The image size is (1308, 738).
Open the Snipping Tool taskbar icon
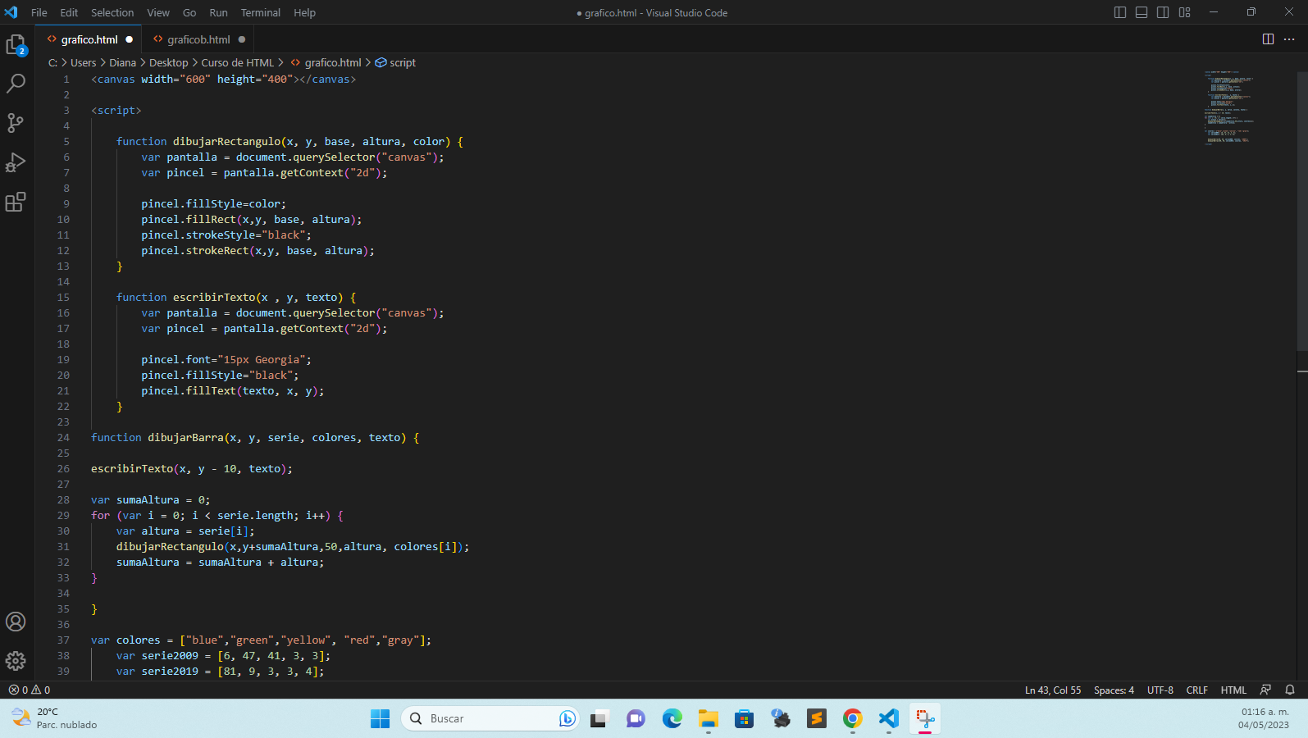[x=925, y=718]
